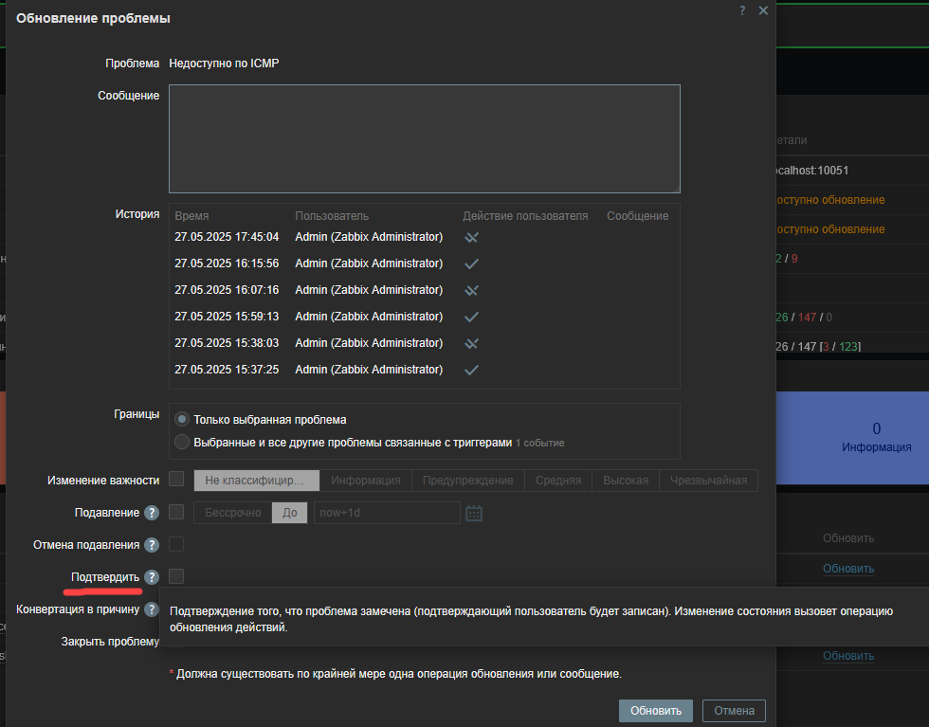Select 'Только выбранная проблема' radio option
The image size is (929, 727).
(182, 419)
